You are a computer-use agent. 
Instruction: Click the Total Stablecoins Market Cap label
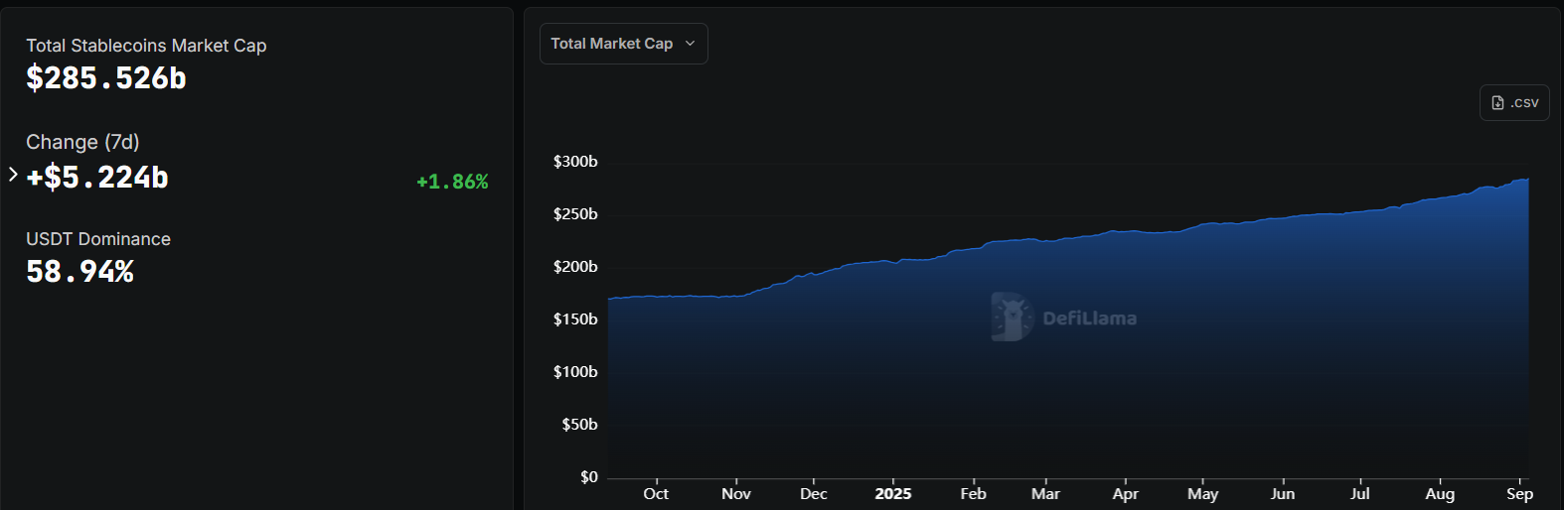point(146,46)
